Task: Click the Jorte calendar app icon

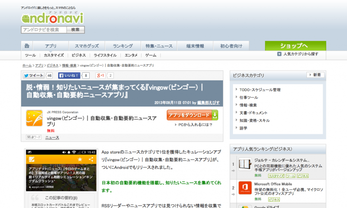Action: 245,164
